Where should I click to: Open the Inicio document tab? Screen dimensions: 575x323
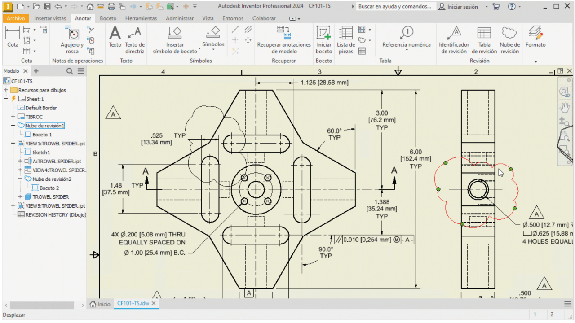[100, 304]
